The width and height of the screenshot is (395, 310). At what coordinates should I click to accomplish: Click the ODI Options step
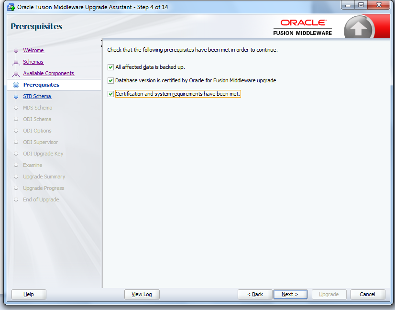point(37,131)
